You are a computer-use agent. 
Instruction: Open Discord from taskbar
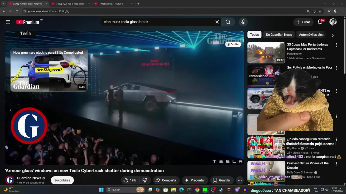click(237, 190)
